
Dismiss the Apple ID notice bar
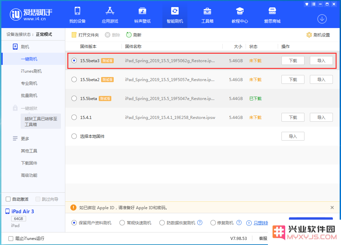click(x=332, y=207)
